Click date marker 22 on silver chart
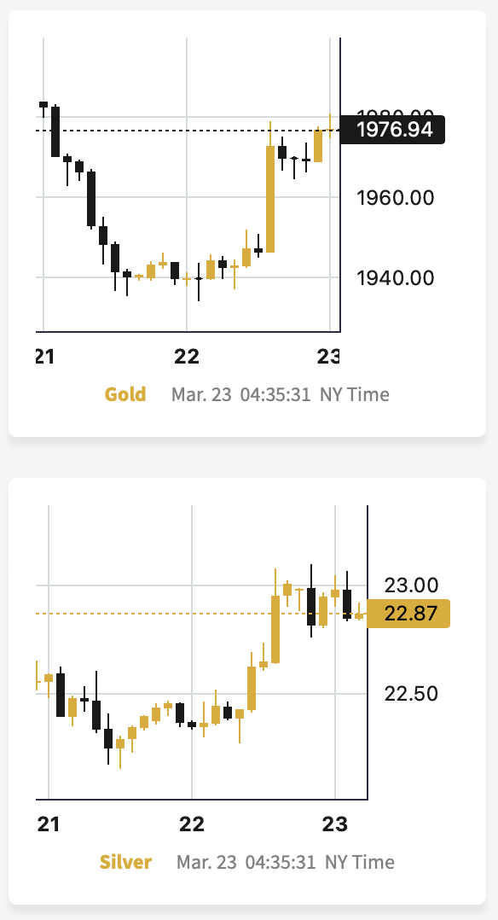 click(192, 824)
